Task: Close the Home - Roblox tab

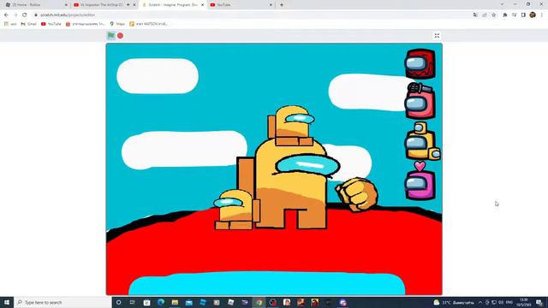Action: click(x=66, y=5)
